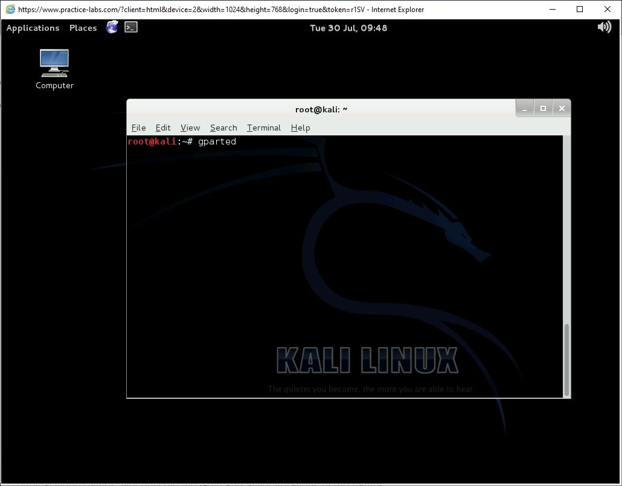
Task: Click the Internet Explorer logo in title bar
Action: (x=10, y=9)
